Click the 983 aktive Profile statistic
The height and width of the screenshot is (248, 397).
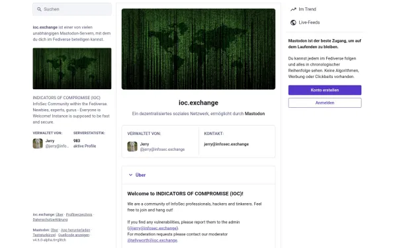pos(85,144)
